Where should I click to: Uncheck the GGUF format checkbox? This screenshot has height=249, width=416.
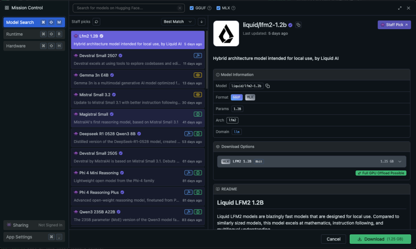click(192, 8)
